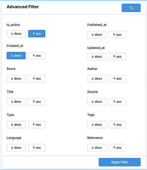Choose Title desc ordering
The width and height of the screenshot is (147, 170).
point(16,102)
